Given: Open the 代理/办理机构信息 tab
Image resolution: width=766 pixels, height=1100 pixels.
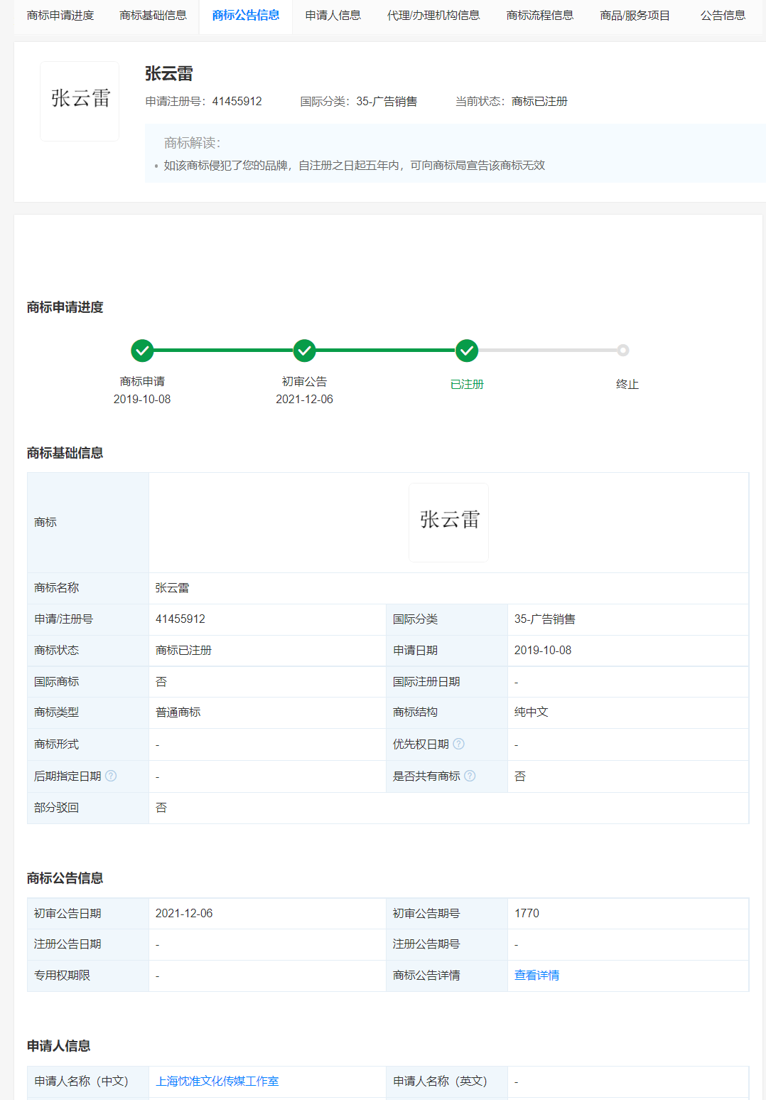Looking at the screenshot, I should coord(433,16).
